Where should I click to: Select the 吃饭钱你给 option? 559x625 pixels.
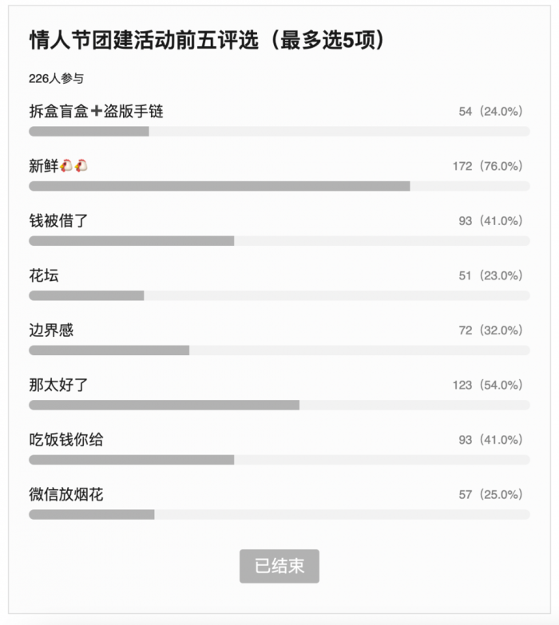click(65, 440)
